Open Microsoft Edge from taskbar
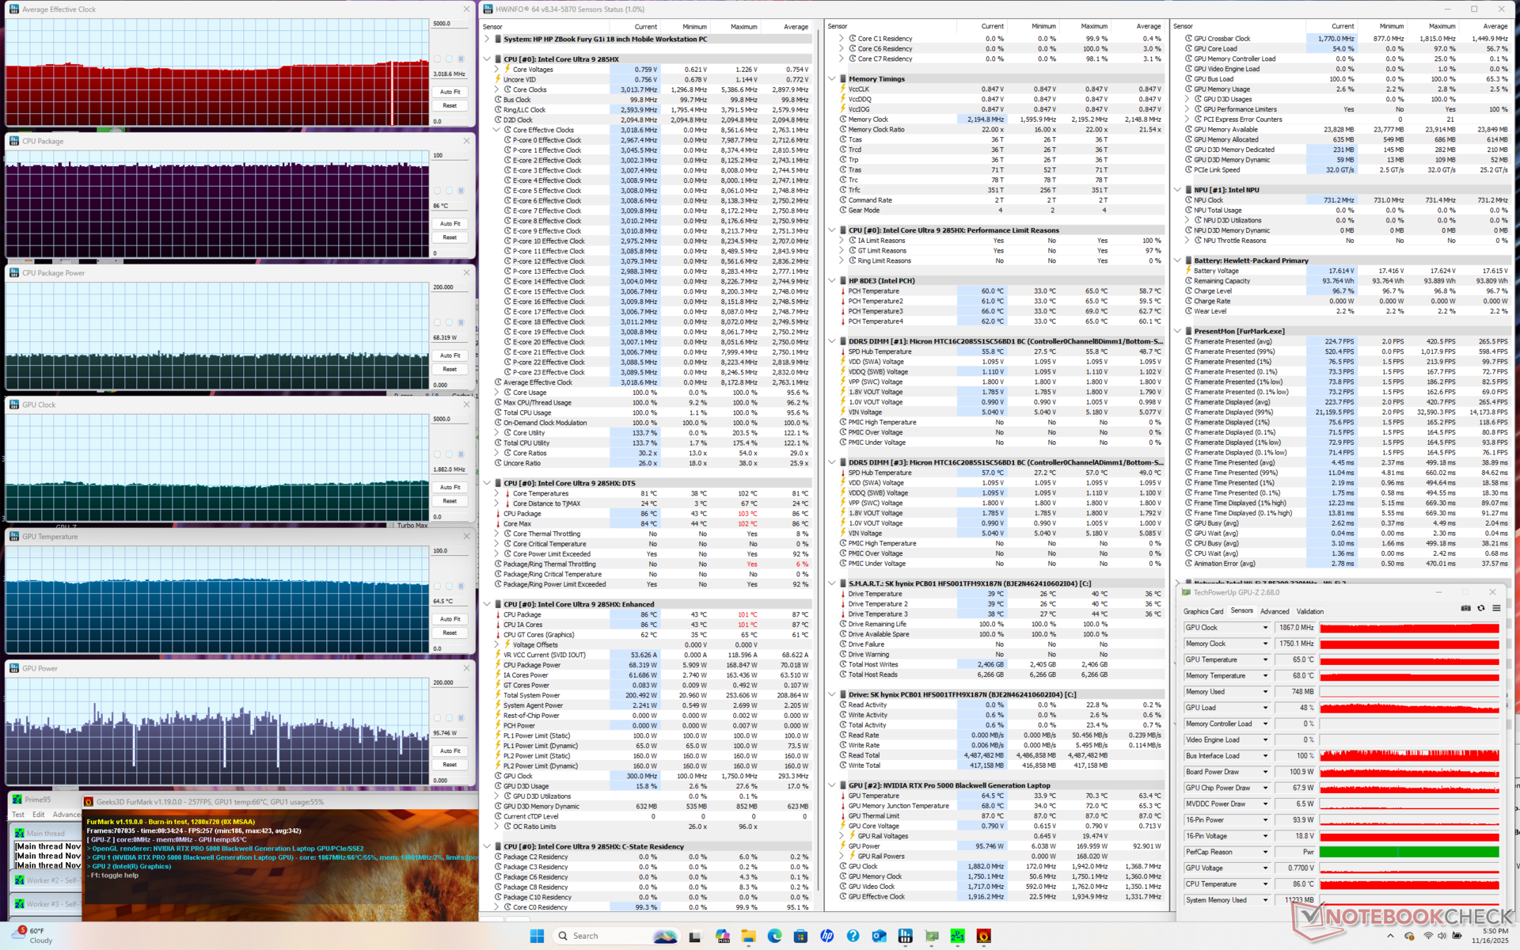This screenshot has width=1520, height=950. click(774, 936)
